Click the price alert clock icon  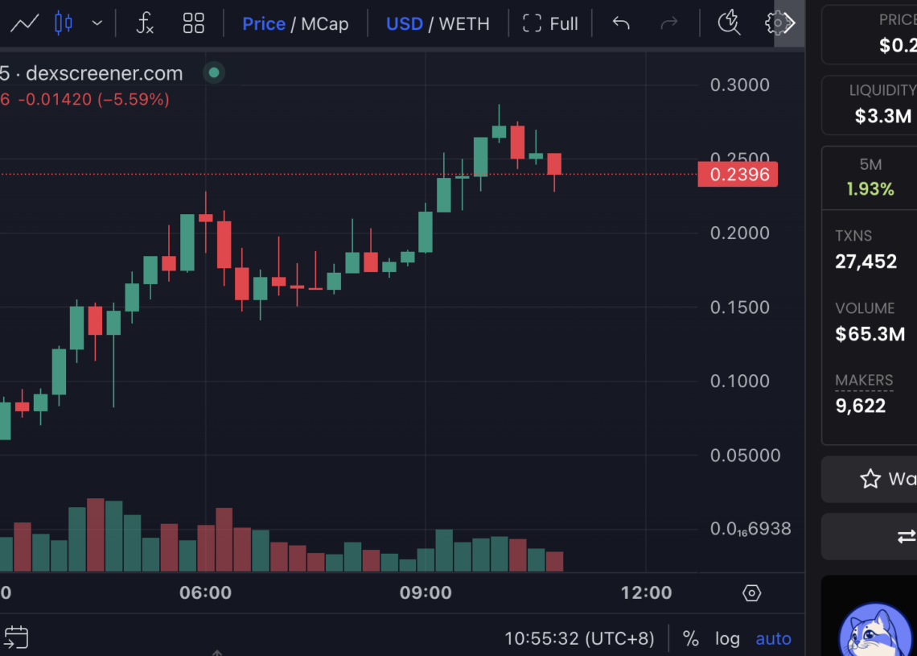pos(729,23)
